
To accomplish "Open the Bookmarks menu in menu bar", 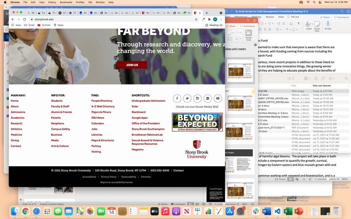I will [x=66, y=2].
